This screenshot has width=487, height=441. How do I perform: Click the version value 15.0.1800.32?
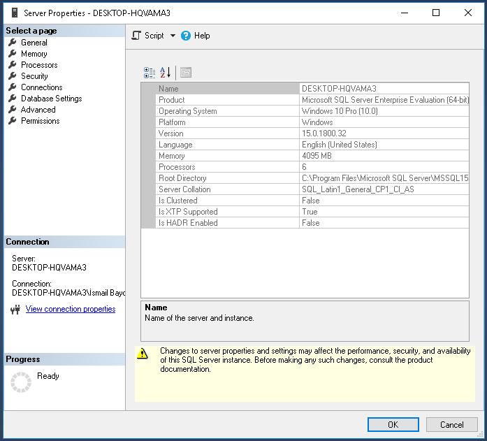324,133
